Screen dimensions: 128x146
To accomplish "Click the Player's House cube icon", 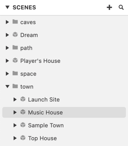I will click(x=15, y=60).
